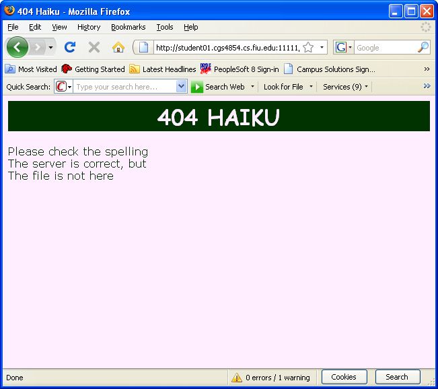
Task: Click the Look for File button
Action: (x=283, y=87)
